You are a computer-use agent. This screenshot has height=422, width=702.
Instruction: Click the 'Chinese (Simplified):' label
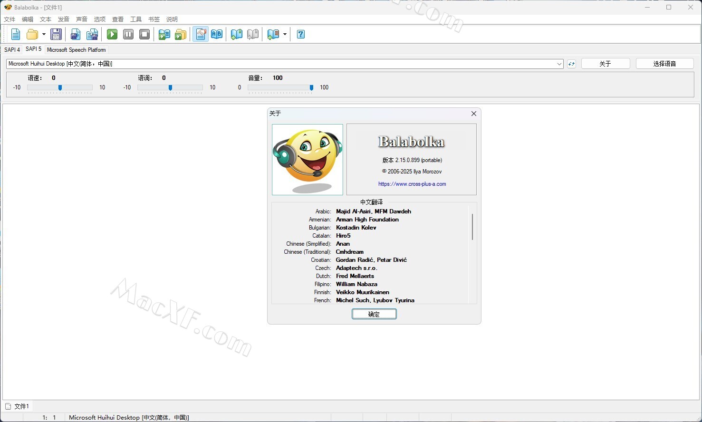click(x=308, y=244)
